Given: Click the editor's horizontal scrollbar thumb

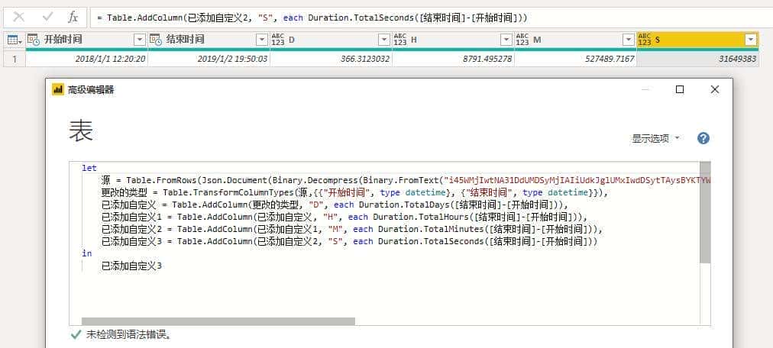Looking at the screenshot, I should 218,321.
